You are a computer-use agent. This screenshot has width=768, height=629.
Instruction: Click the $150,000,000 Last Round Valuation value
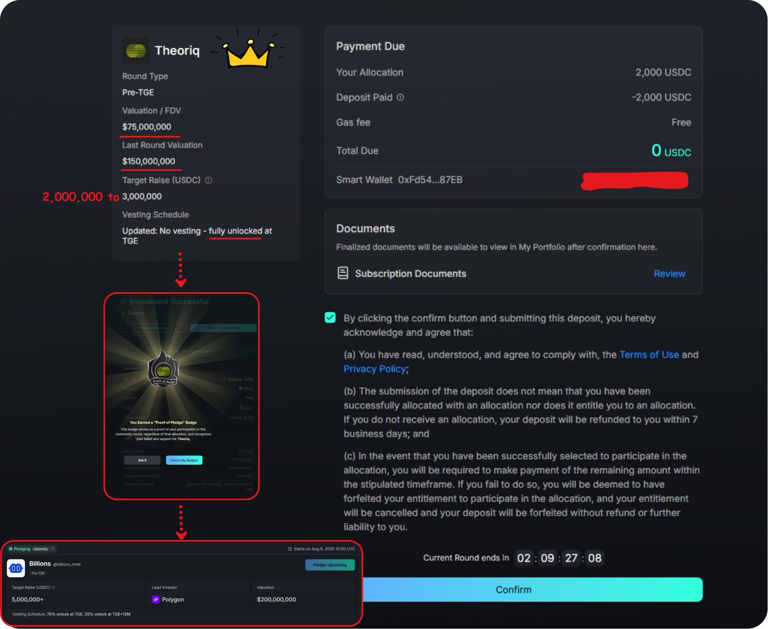pos(148,161)
